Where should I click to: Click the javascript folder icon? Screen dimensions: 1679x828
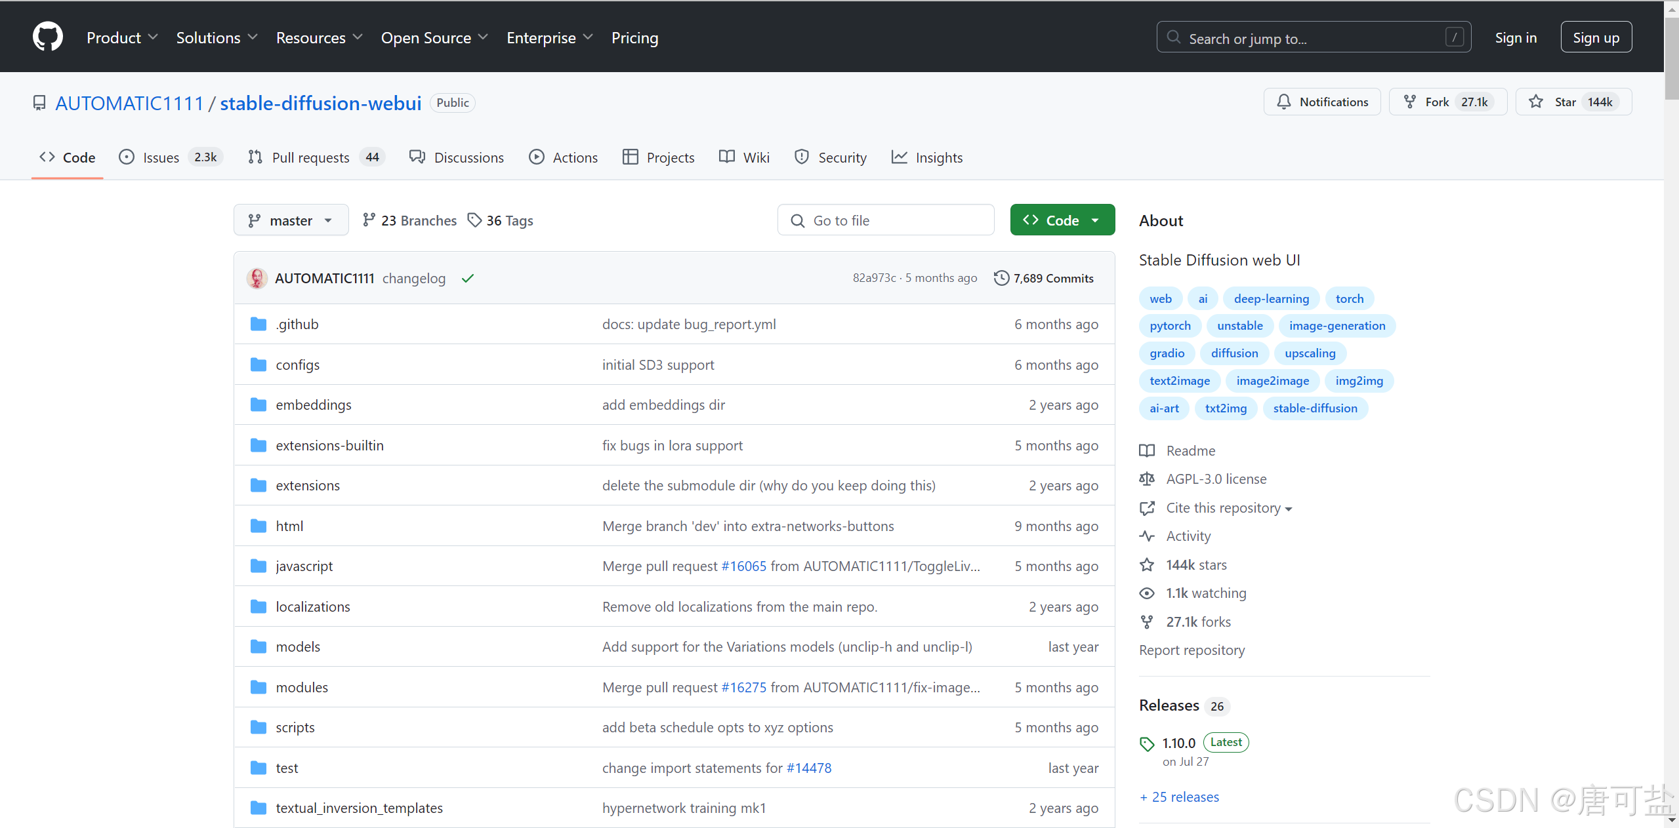pyautogui.click(x=259, y=566)
